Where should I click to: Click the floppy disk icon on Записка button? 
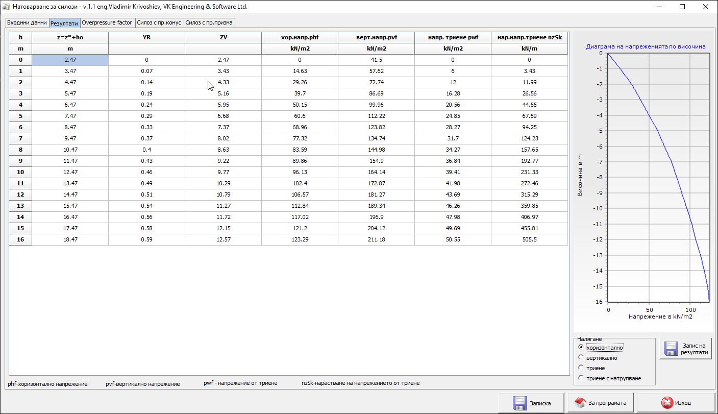coord(519,403)
